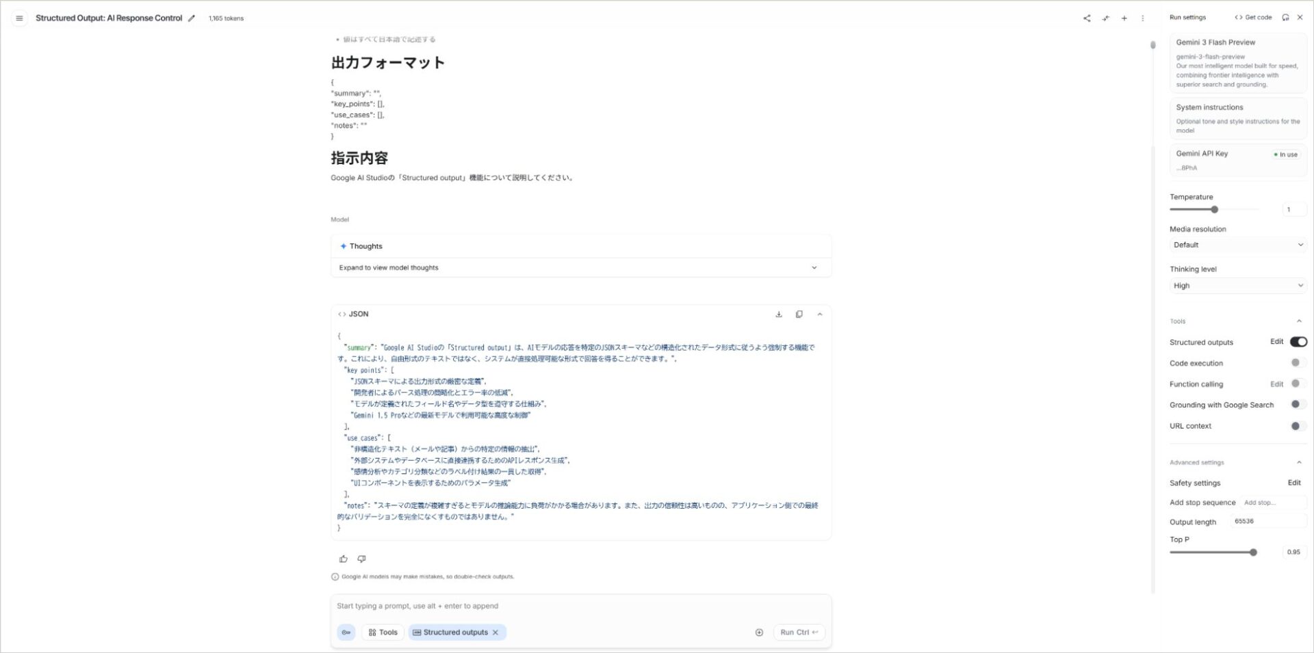Download the JSON response output

coord(778,314)
